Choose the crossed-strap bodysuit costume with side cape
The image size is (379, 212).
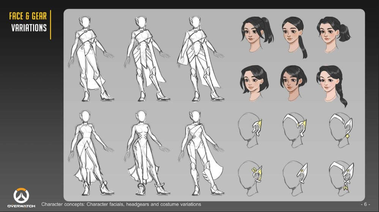[x=202, y=153]
